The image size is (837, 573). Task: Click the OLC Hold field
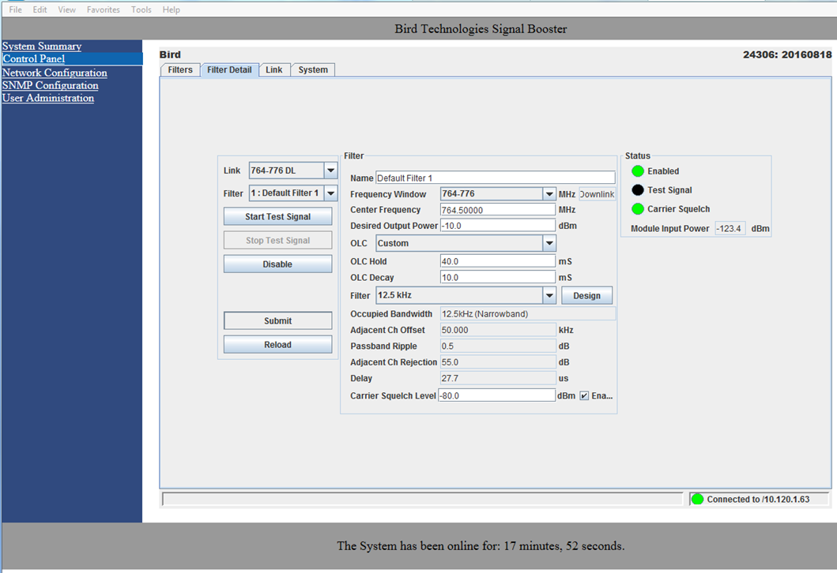point(498,262)
